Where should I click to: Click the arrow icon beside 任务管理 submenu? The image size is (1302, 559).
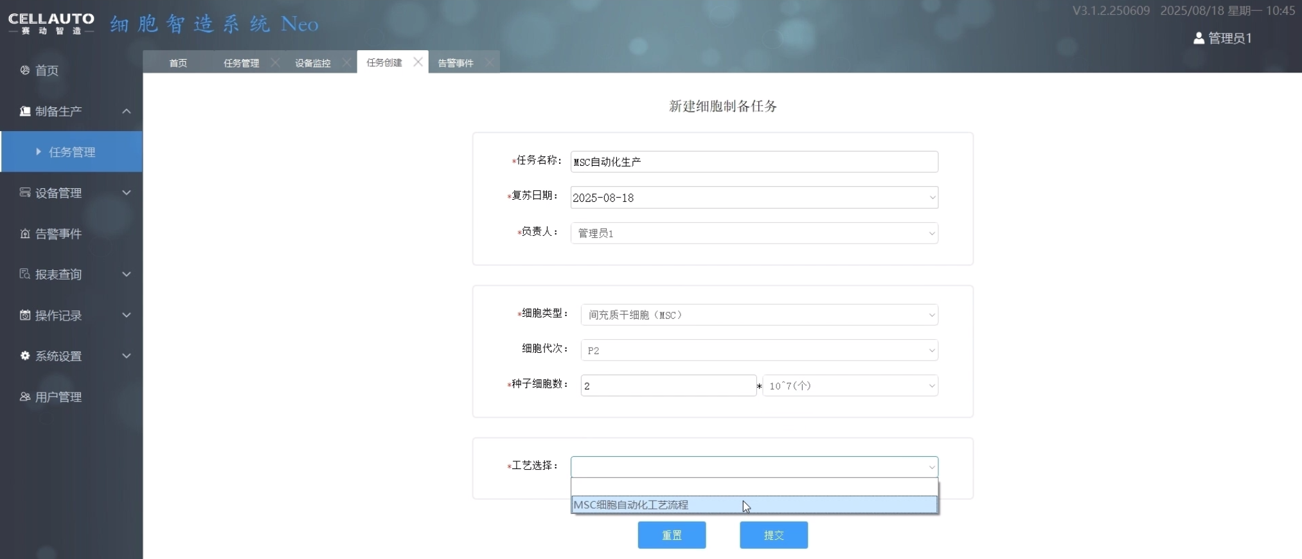pyautogui.click(x=39, y=152)
